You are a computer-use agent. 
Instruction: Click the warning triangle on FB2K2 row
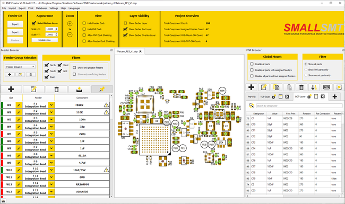[x=106, y=105]
